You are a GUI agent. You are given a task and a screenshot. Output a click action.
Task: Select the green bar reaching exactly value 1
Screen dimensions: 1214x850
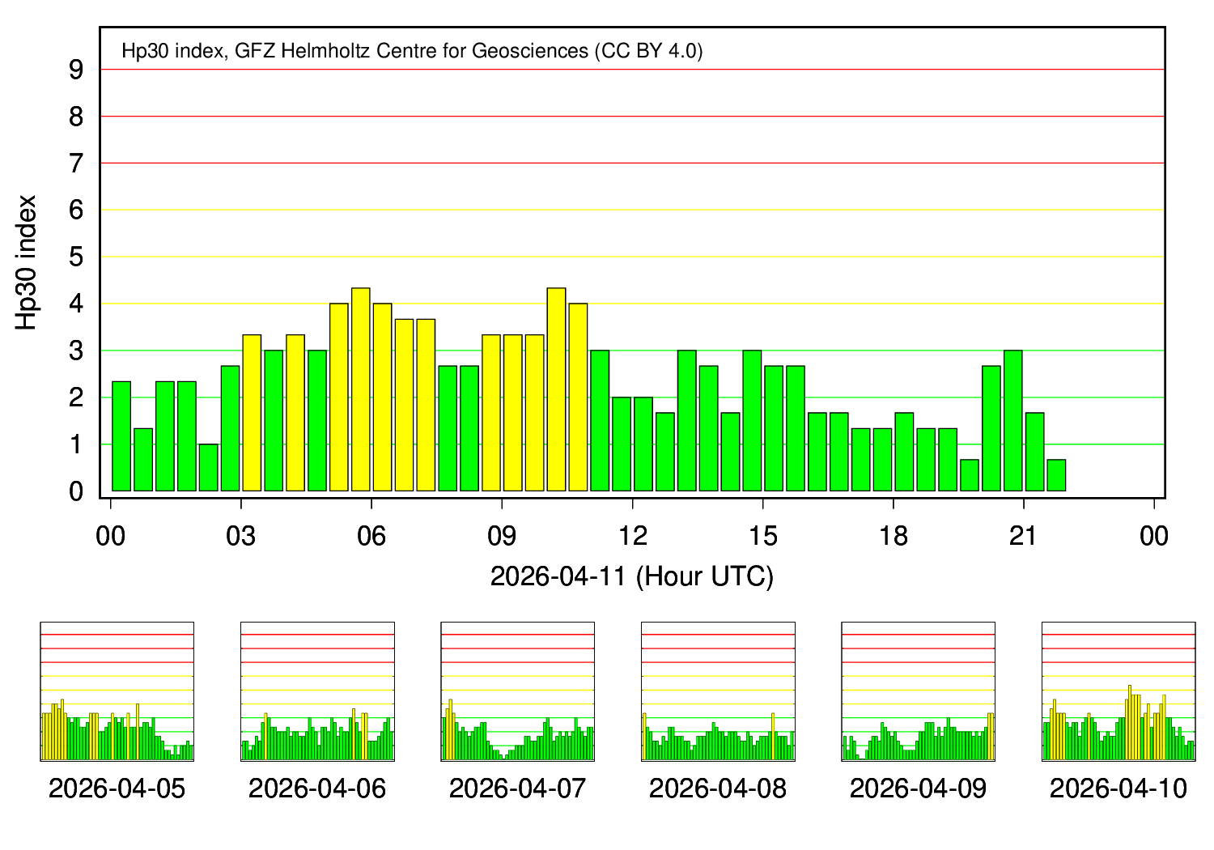point(208,468)
